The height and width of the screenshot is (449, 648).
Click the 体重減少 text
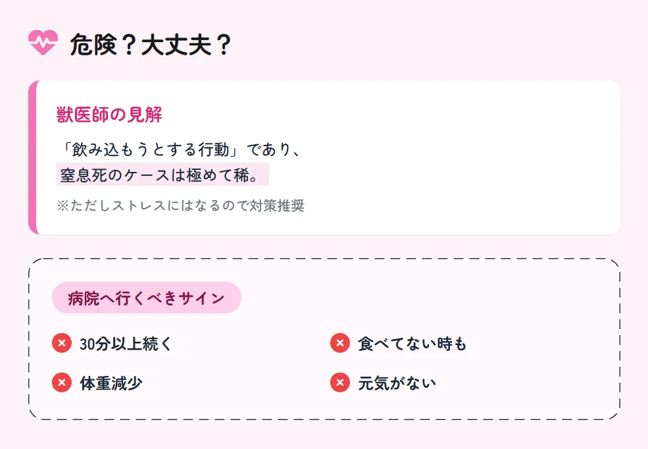(x=111, y=383)
